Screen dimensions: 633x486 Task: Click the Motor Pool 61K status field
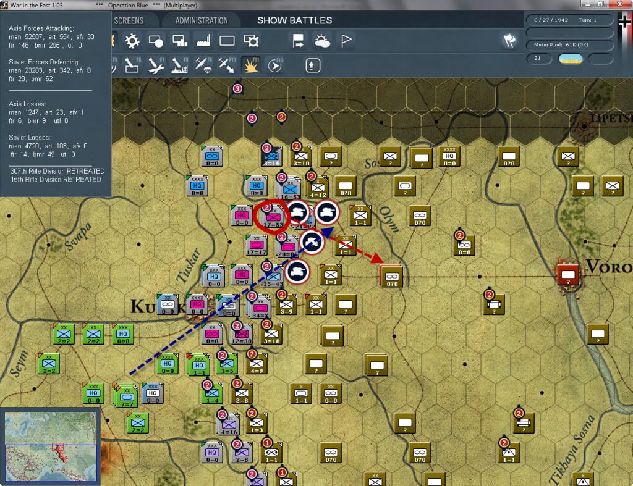tap(569, 44)
